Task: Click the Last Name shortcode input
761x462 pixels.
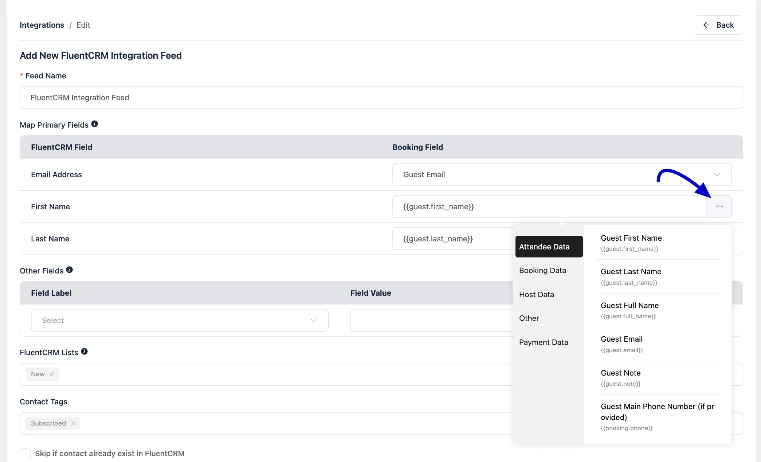Action: point(453,238)
